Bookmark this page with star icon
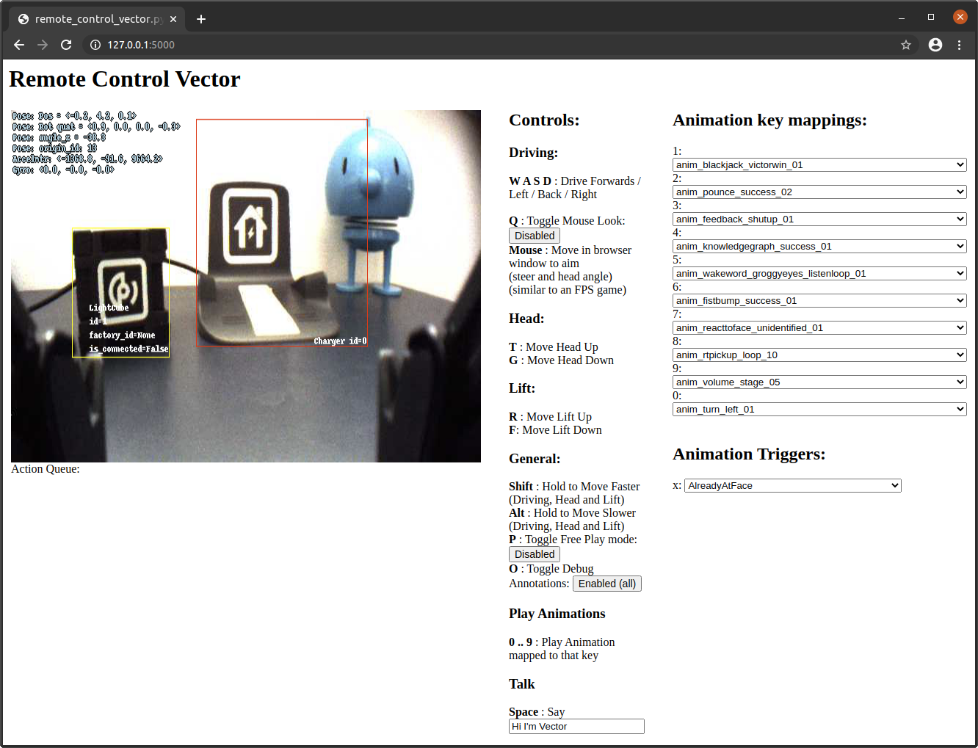Viewport: 978px width, 748px height. pos(906,45)
